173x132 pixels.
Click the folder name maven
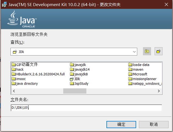click(x=138, y=69)
